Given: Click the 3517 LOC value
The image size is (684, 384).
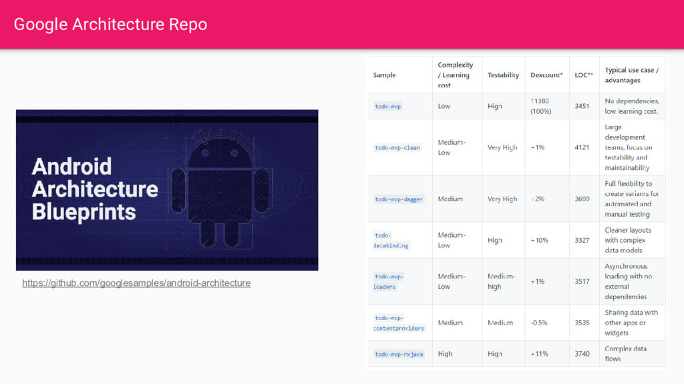Looking at the screenshot, I should (x=582, y=281).
